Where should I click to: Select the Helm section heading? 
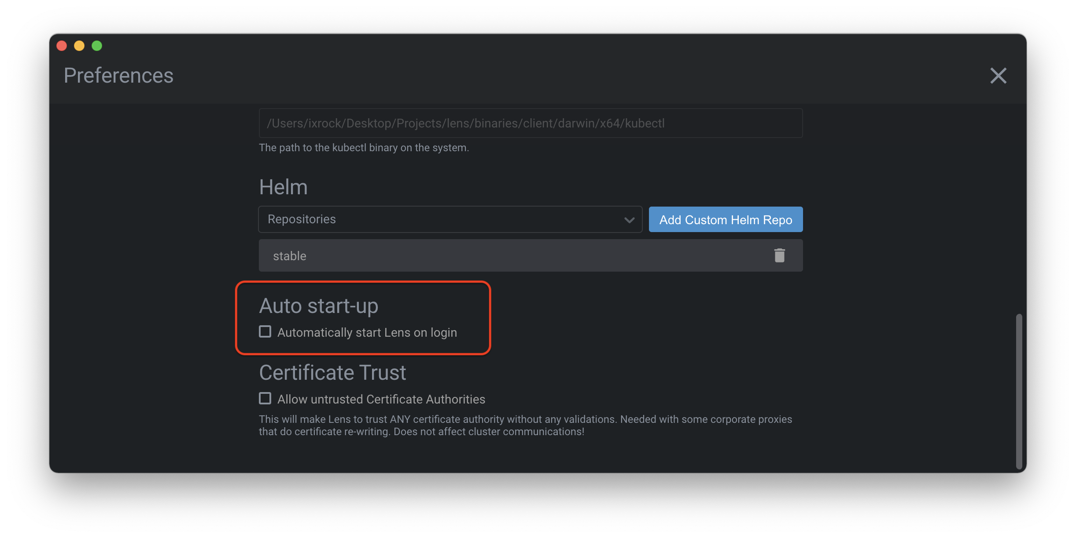283,186
